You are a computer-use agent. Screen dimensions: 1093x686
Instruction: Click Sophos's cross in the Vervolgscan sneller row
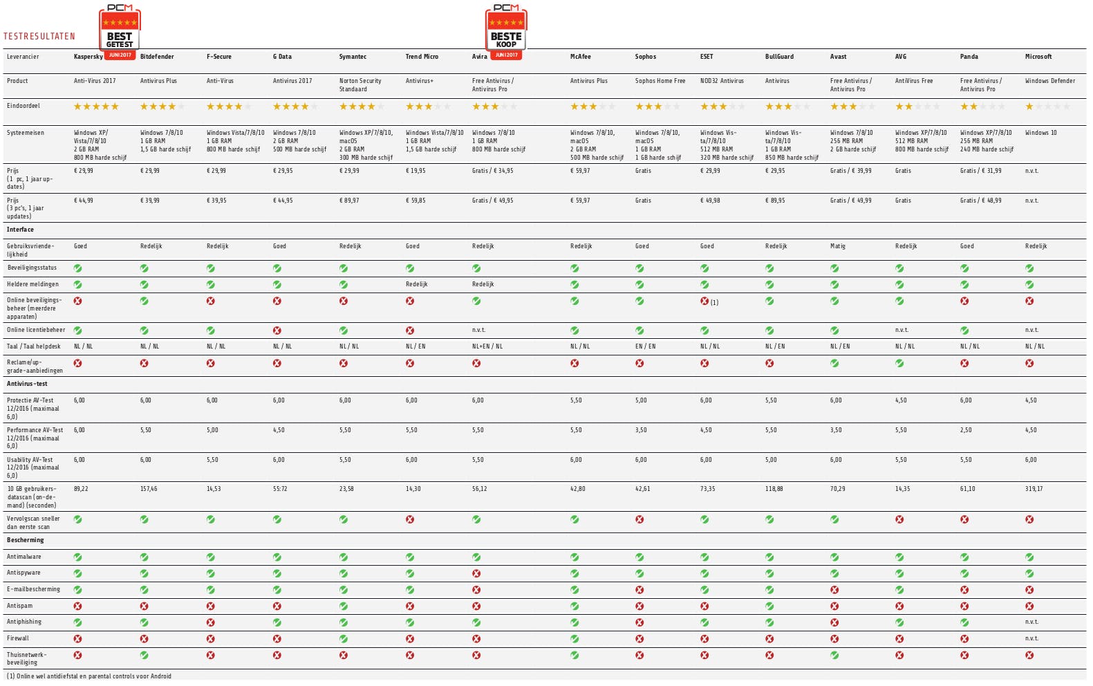[x=639, y=519]
